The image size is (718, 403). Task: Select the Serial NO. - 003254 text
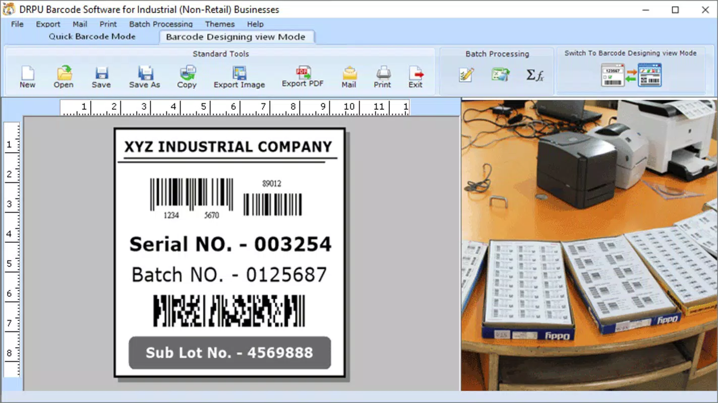coord(230,244)
